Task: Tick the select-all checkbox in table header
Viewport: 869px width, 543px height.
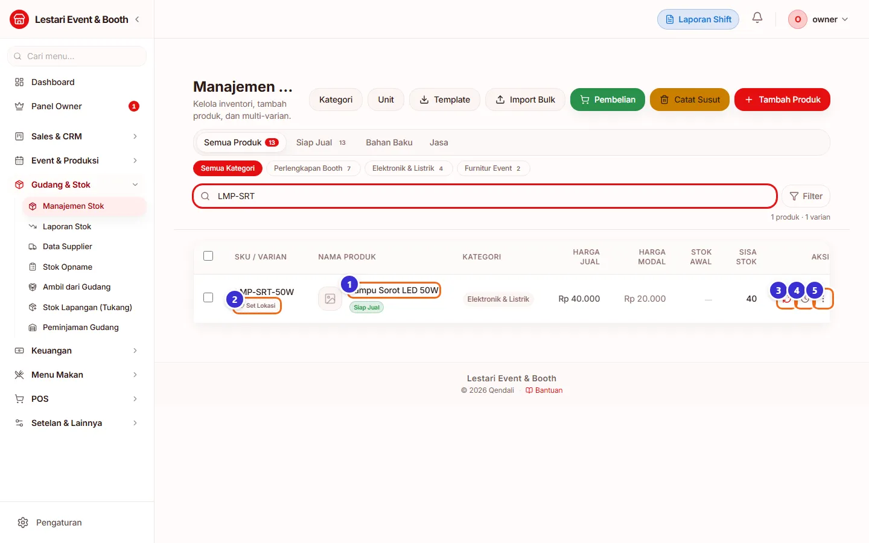Action: pos(208,256)
